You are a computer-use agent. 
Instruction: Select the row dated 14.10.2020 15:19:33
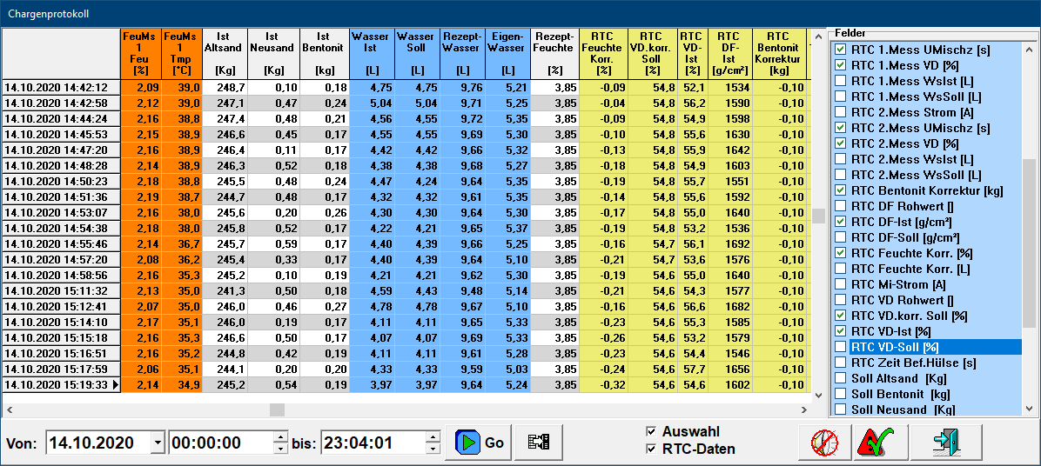coord(61,385)
